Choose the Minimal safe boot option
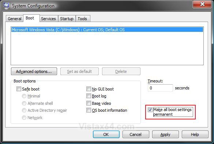214x144 pixels. coord(24,96)
